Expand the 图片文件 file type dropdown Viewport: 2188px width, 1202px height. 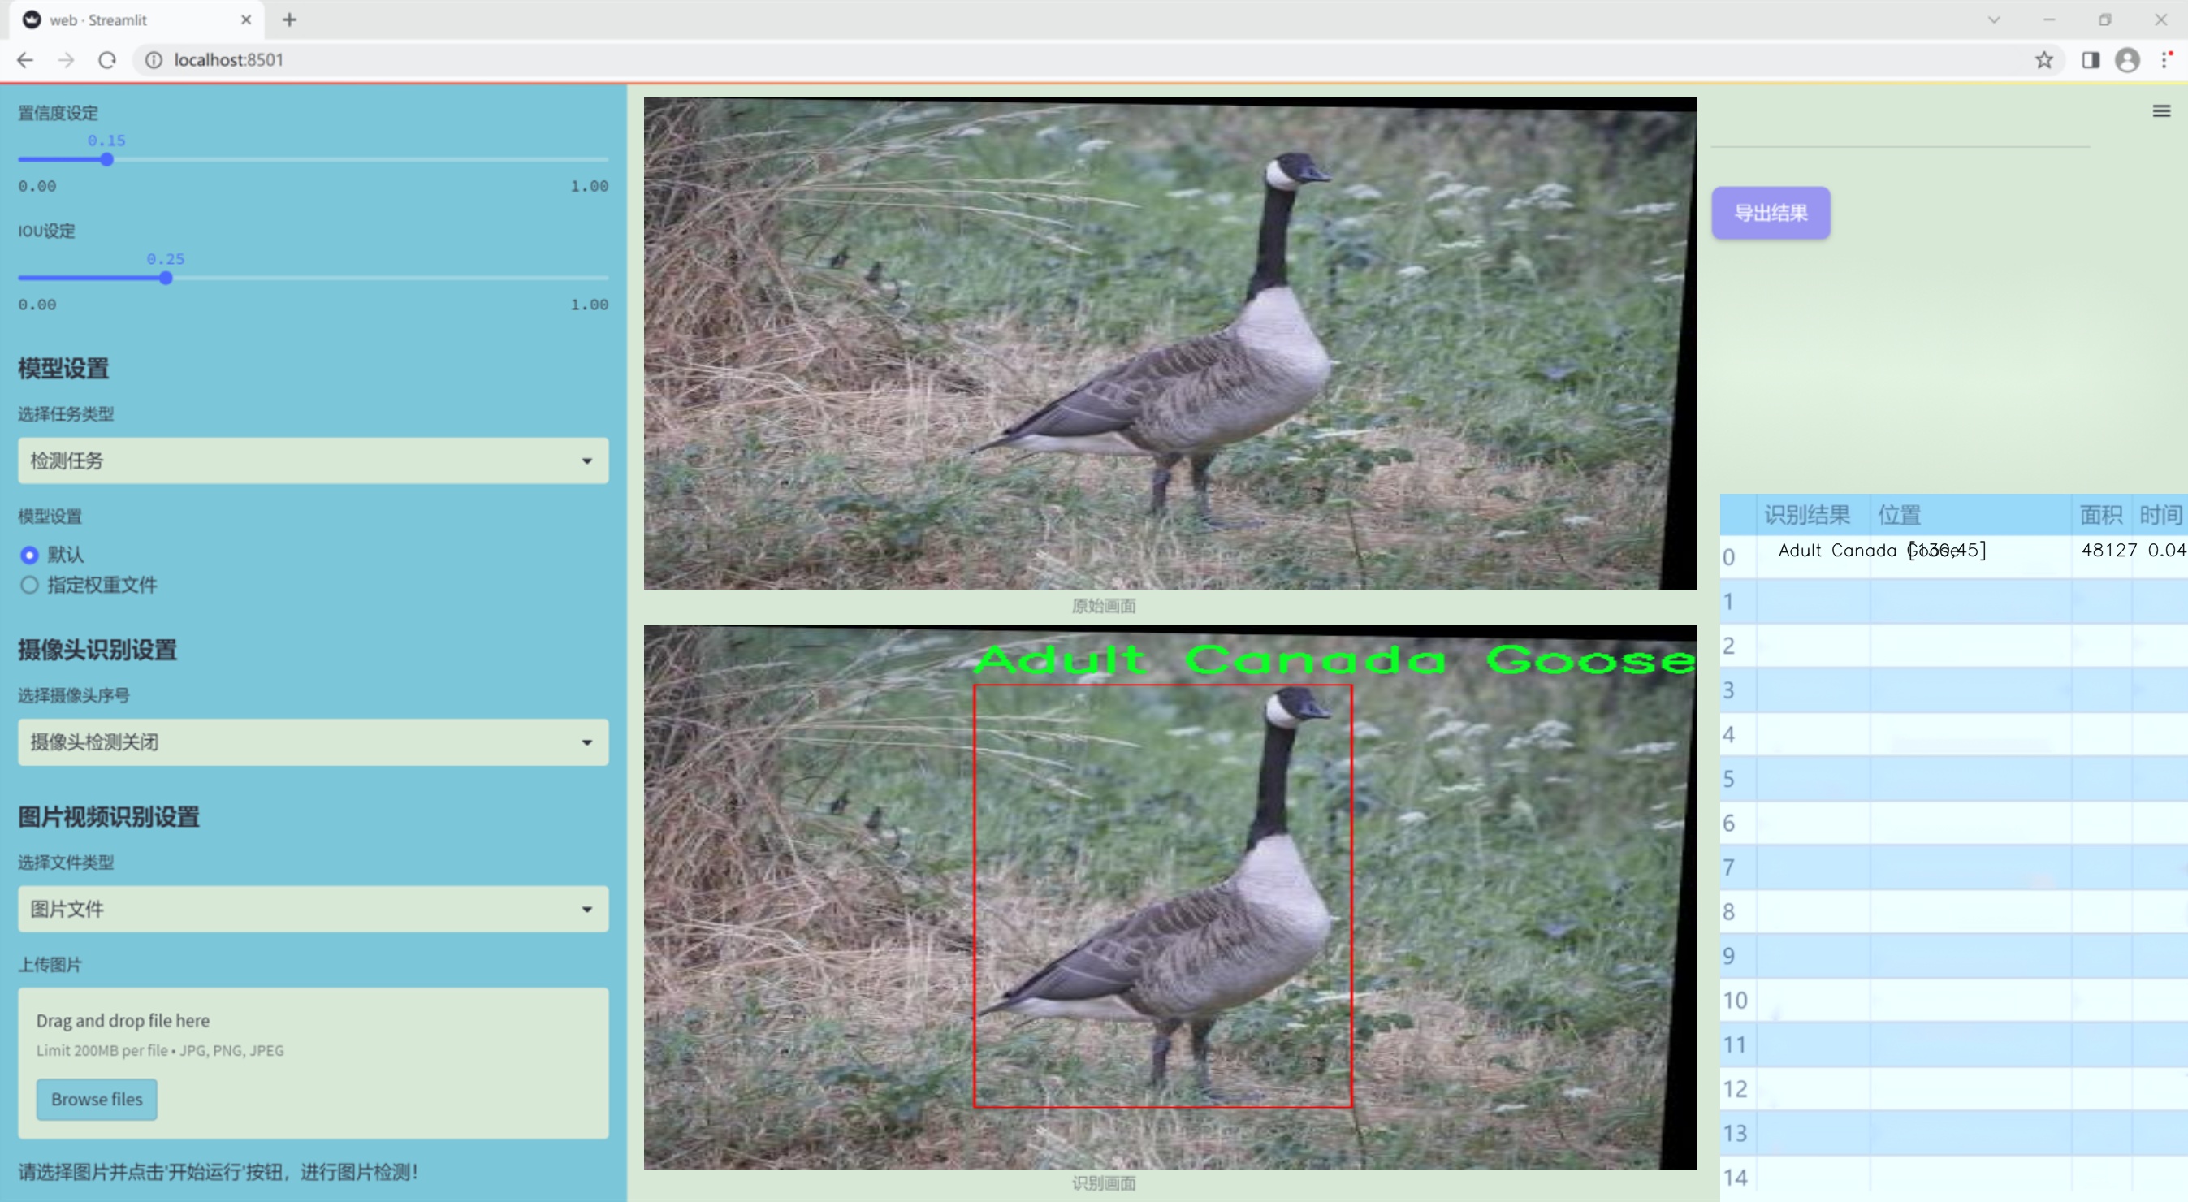pyautogui.click(x=313, y=909)
